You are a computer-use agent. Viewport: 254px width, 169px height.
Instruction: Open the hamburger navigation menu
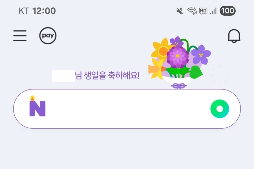click(20, 36)
